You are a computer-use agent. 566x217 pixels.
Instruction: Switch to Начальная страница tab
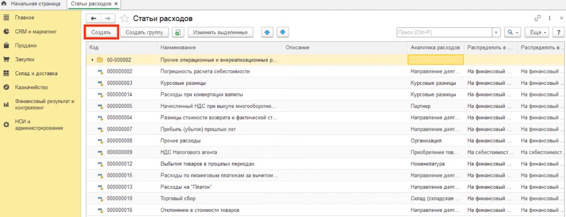tap(36, 3)
